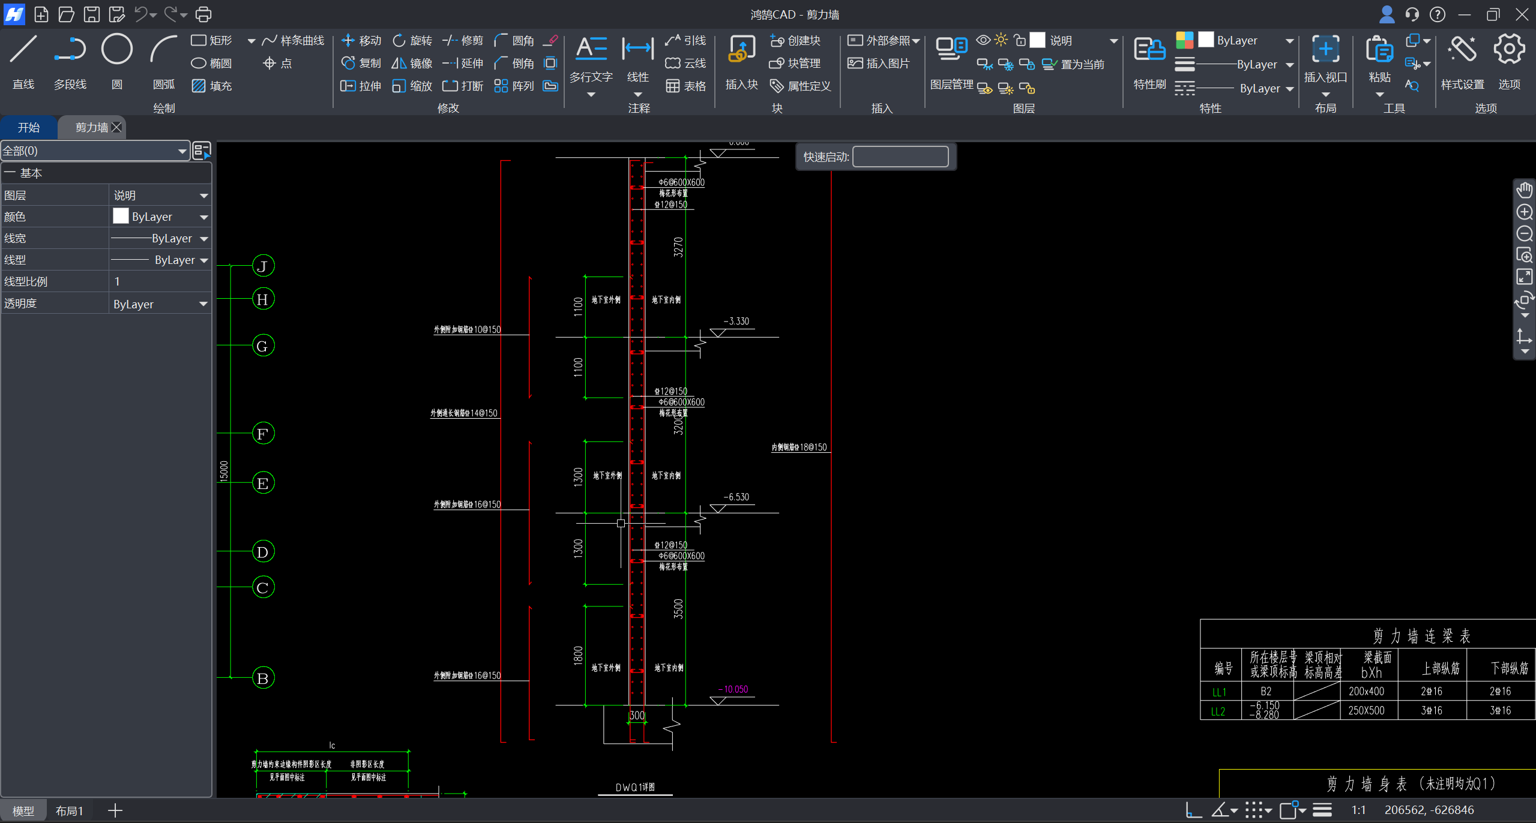Click the Match Properties (特性刷) brush
This screenshot has height=823, width=1536.
pyautogui.click(x=1149, y=50)
